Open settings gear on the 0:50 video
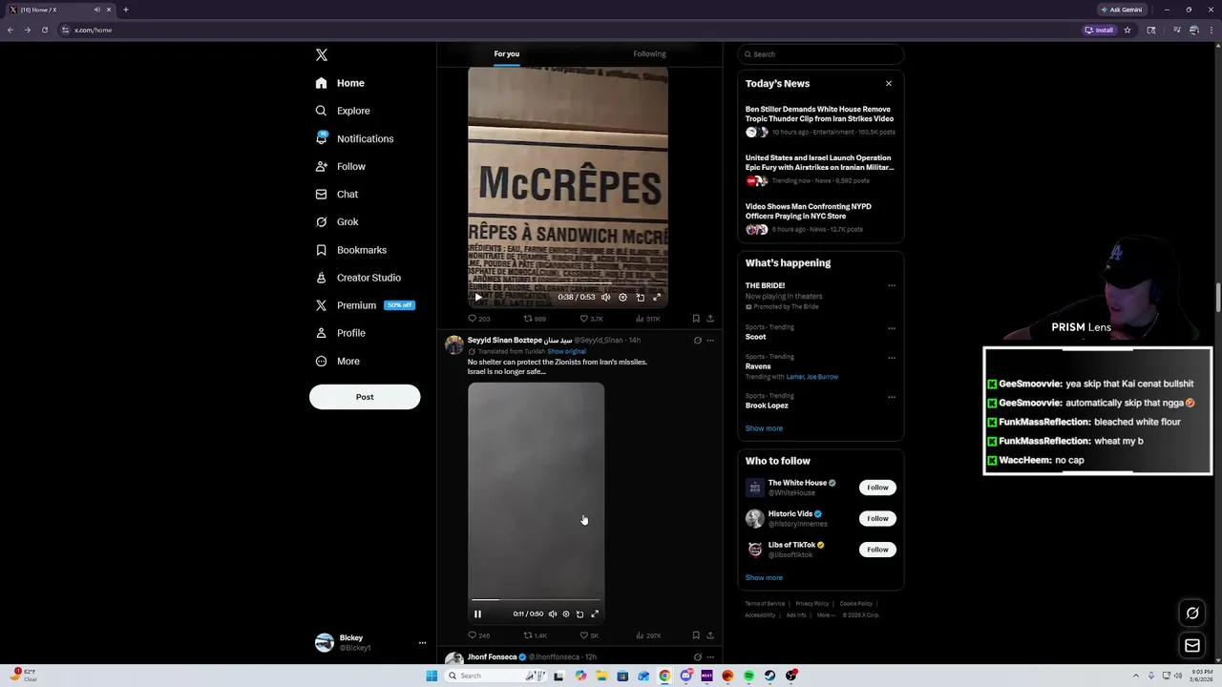This screenshot has height=687, width=1222. click(566, 614)
